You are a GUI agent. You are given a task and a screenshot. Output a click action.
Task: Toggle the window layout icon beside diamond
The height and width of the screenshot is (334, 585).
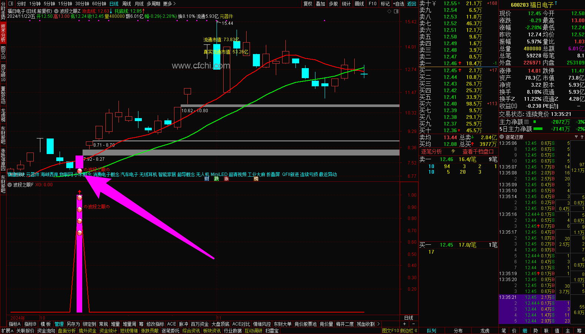click(396, 11)
